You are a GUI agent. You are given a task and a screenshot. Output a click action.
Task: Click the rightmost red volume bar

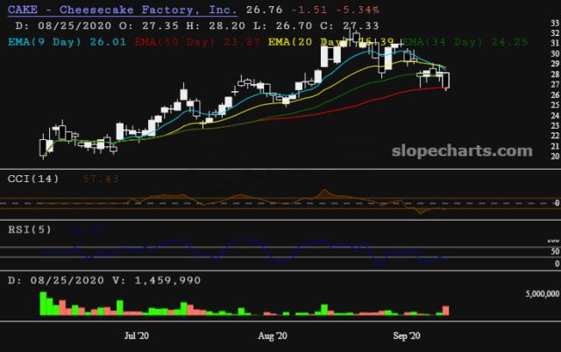tap(447, 310)
